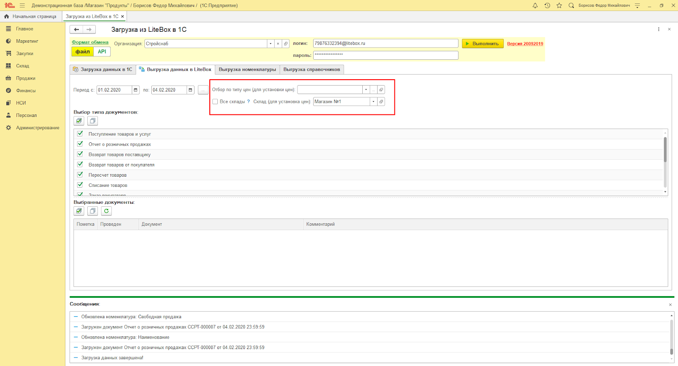Viewport: 678px width, 366px height.
Task: Click the Выполнить button
Action: coord(483,44)
